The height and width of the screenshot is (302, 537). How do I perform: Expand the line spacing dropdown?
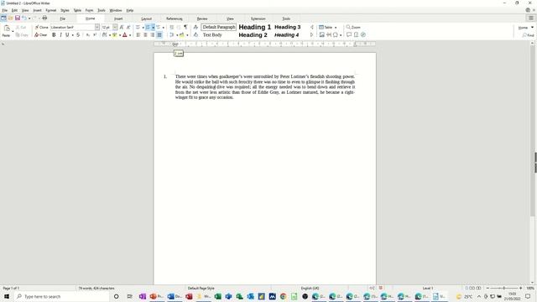(177, 35)
